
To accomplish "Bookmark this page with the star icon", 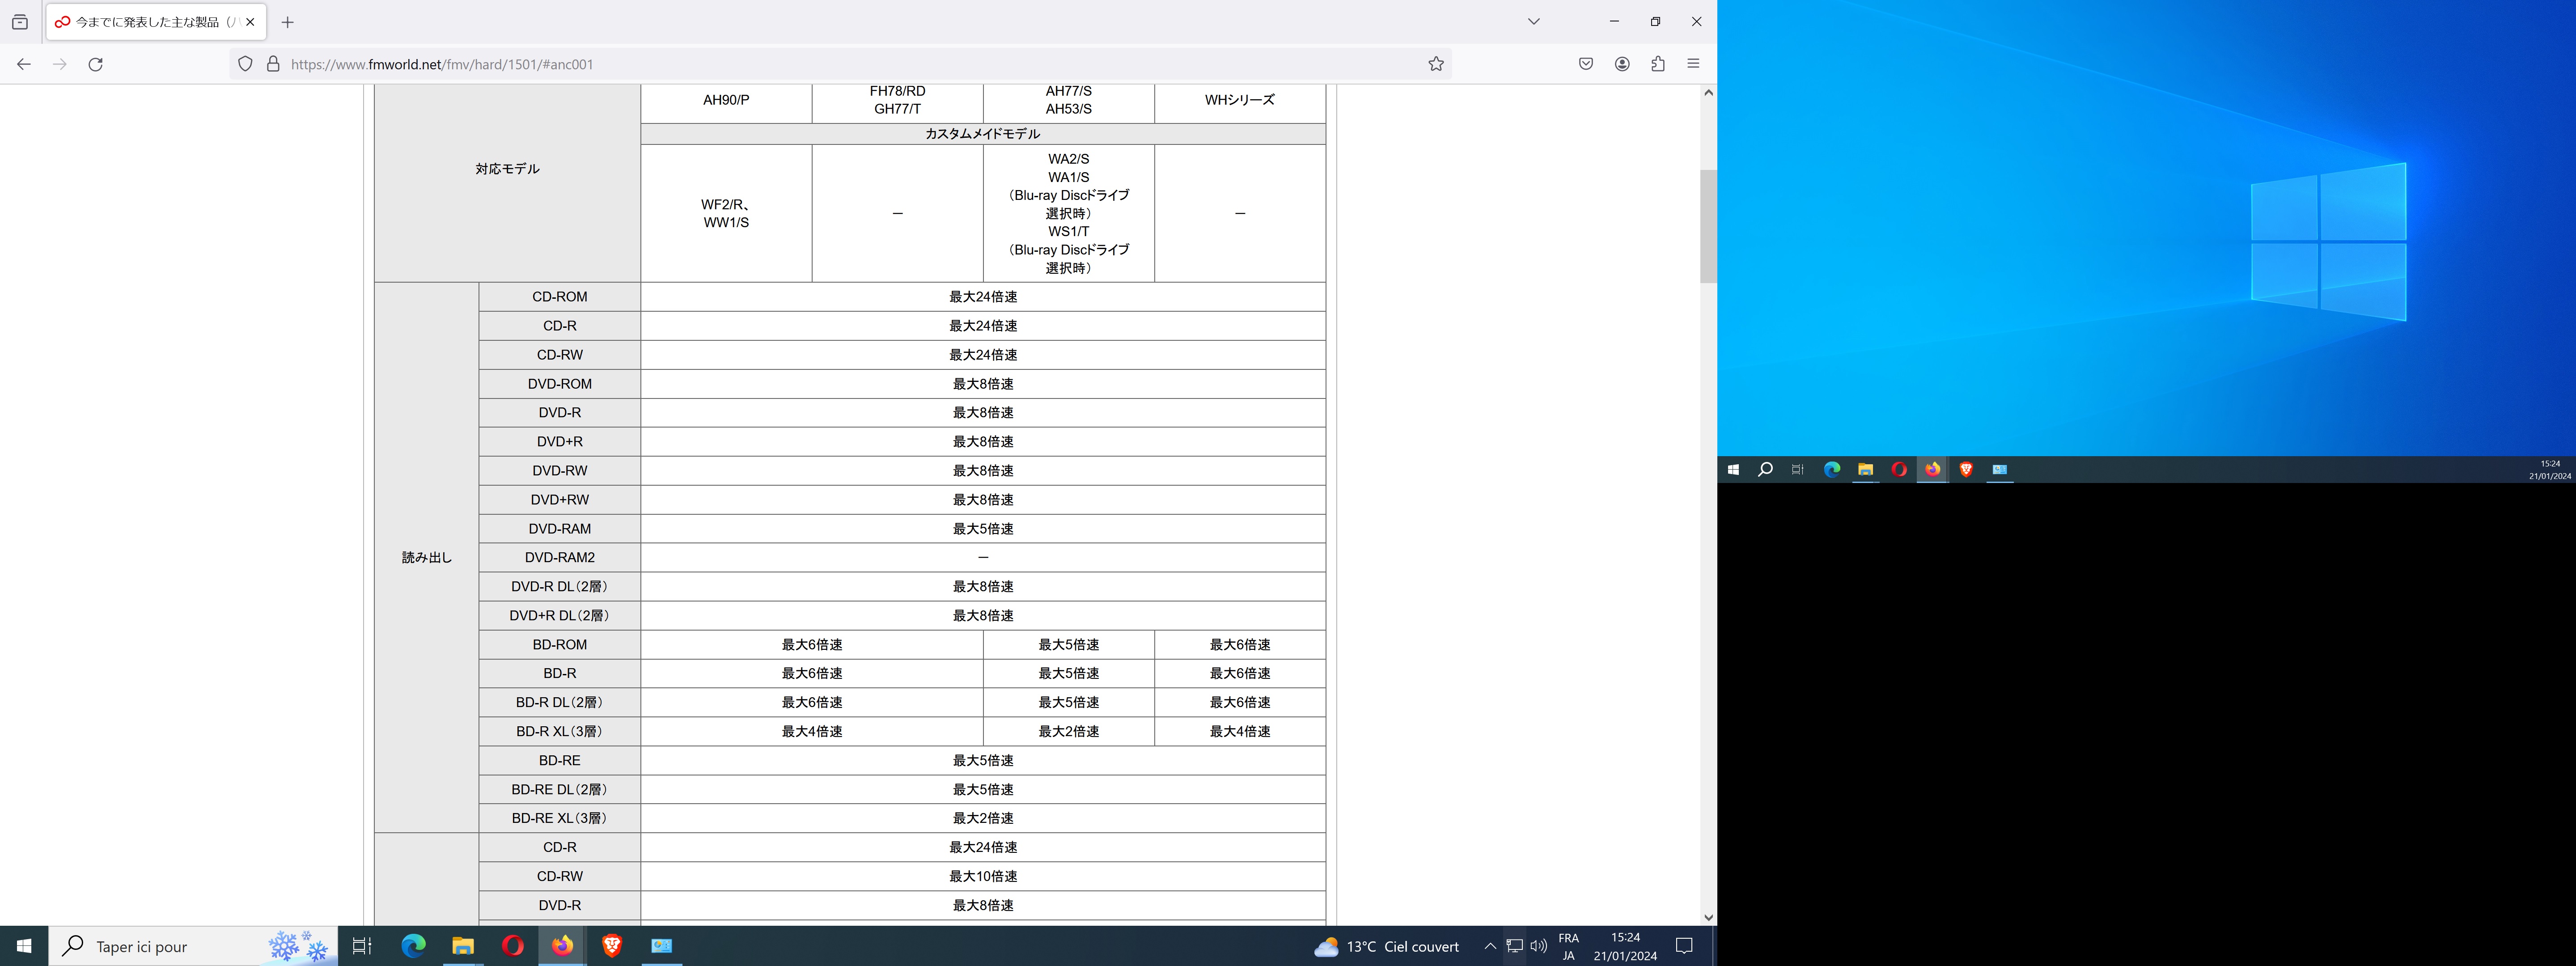I will click(1436, 64).
